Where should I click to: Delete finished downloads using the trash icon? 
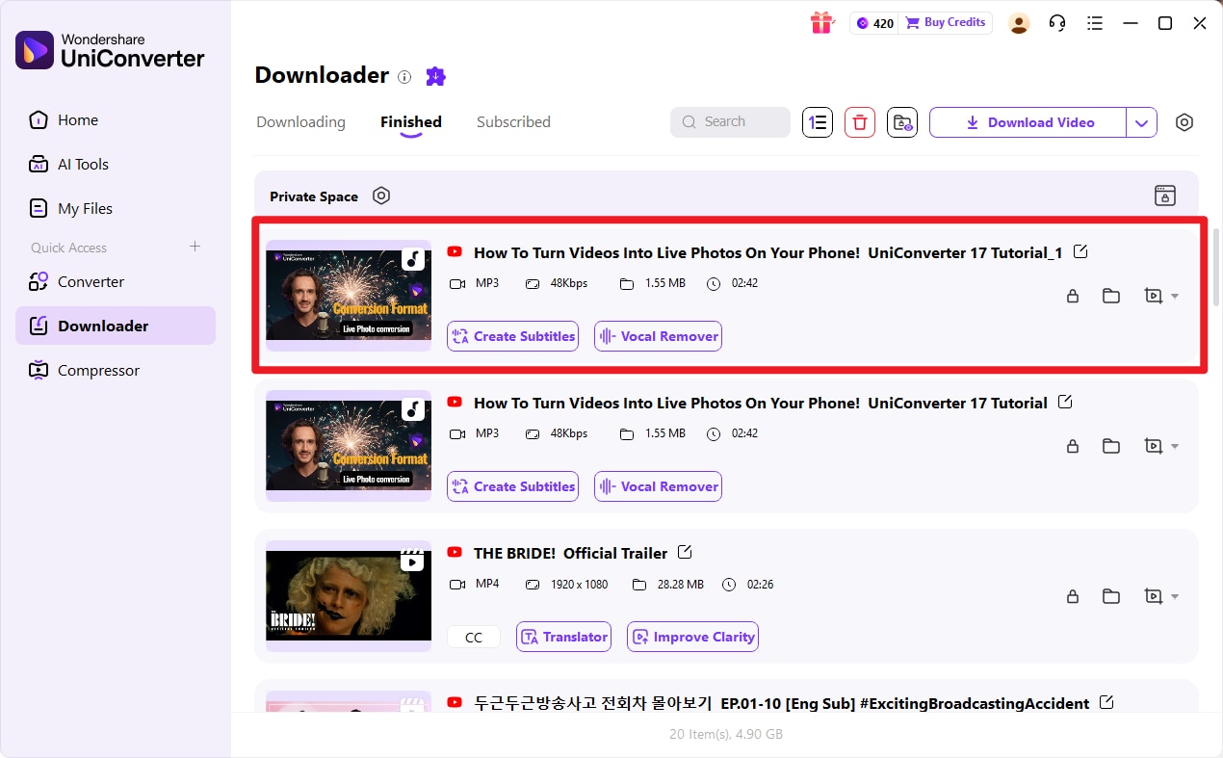859,121
